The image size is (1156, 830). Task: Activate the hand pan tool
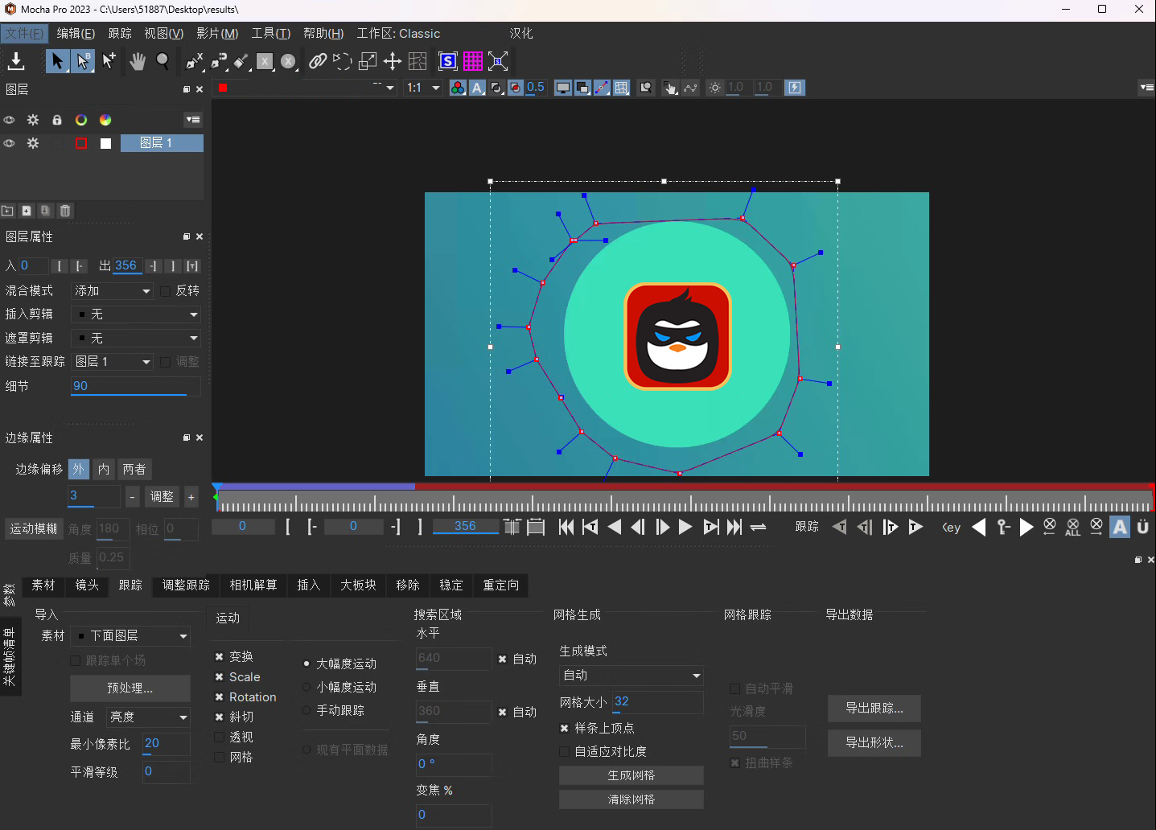[138, 61]
